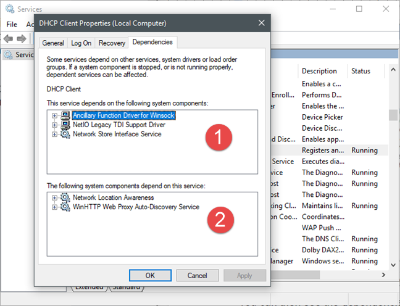This screenshot has height=306, width=400.
Task: Expand NetIO Legacy TDI Support Driver
Action: coord(54,125)
